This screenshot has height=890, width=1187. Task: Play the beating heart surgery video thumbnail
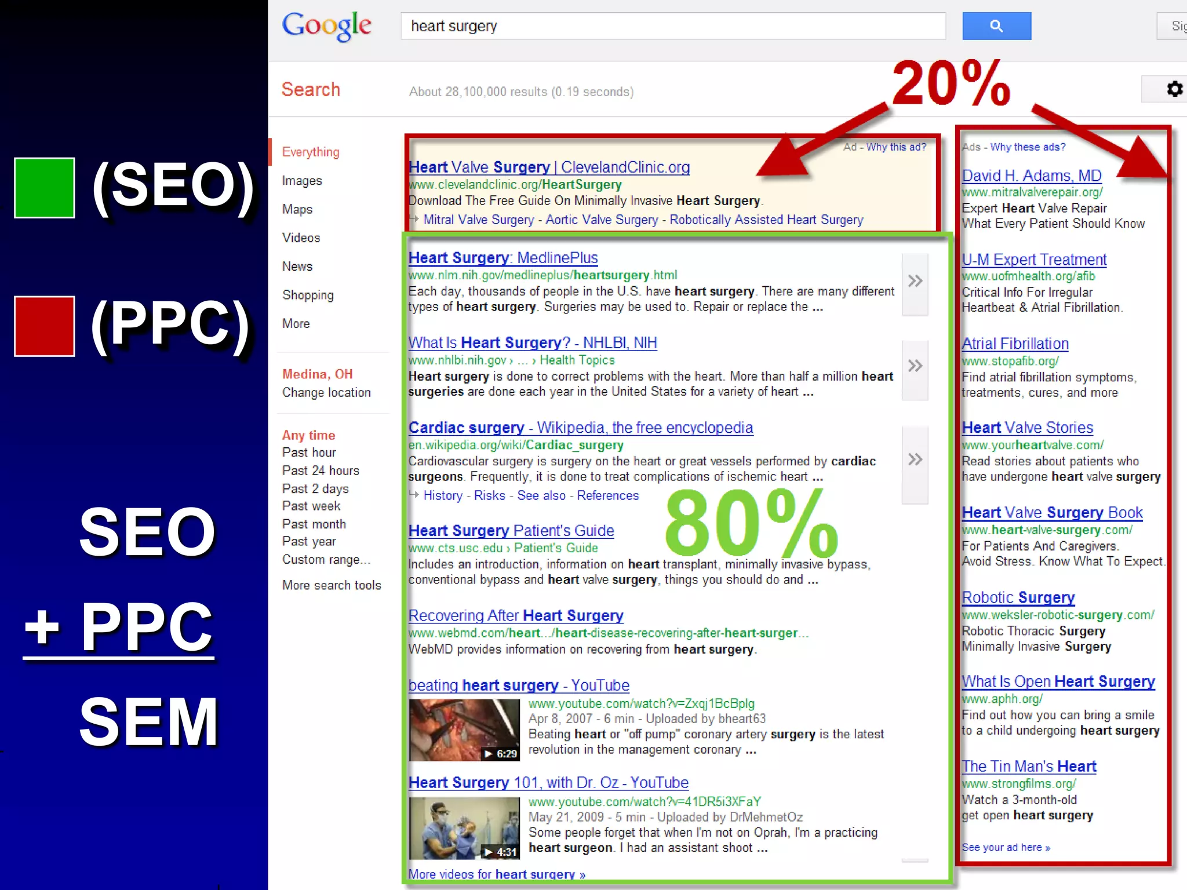pos(464,730)
